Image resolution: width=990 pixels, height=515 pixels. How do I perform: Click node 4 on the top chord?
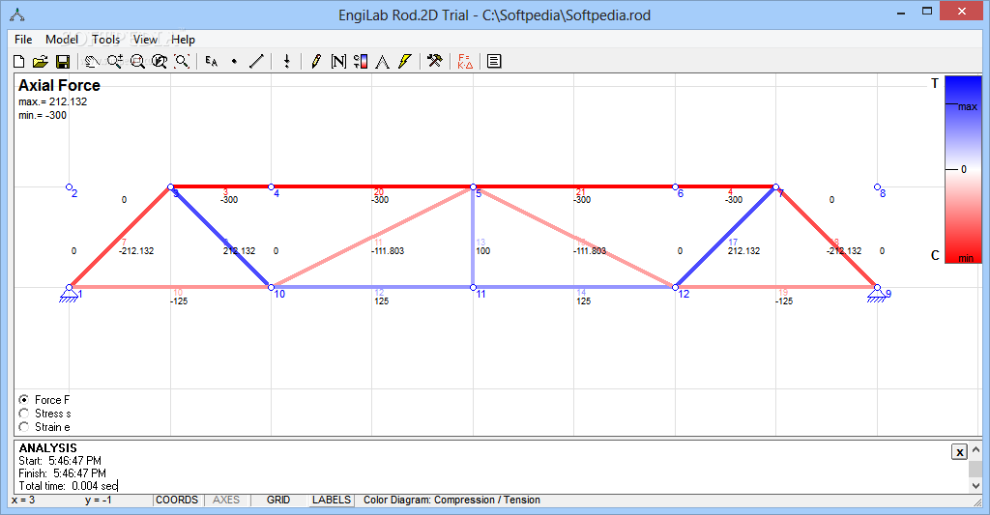click(272, 186)
